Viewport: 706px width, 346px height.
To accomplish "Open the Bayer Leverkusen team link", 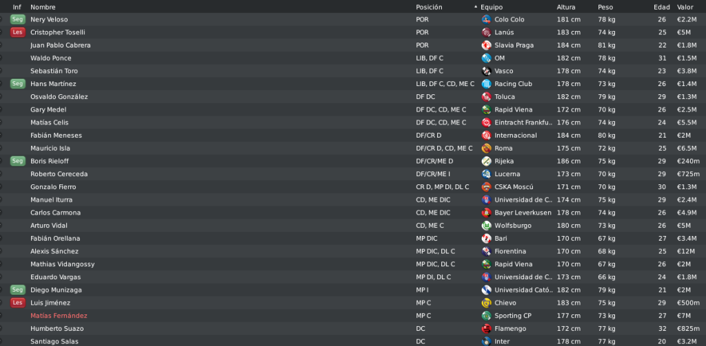I will click(523, 213).
